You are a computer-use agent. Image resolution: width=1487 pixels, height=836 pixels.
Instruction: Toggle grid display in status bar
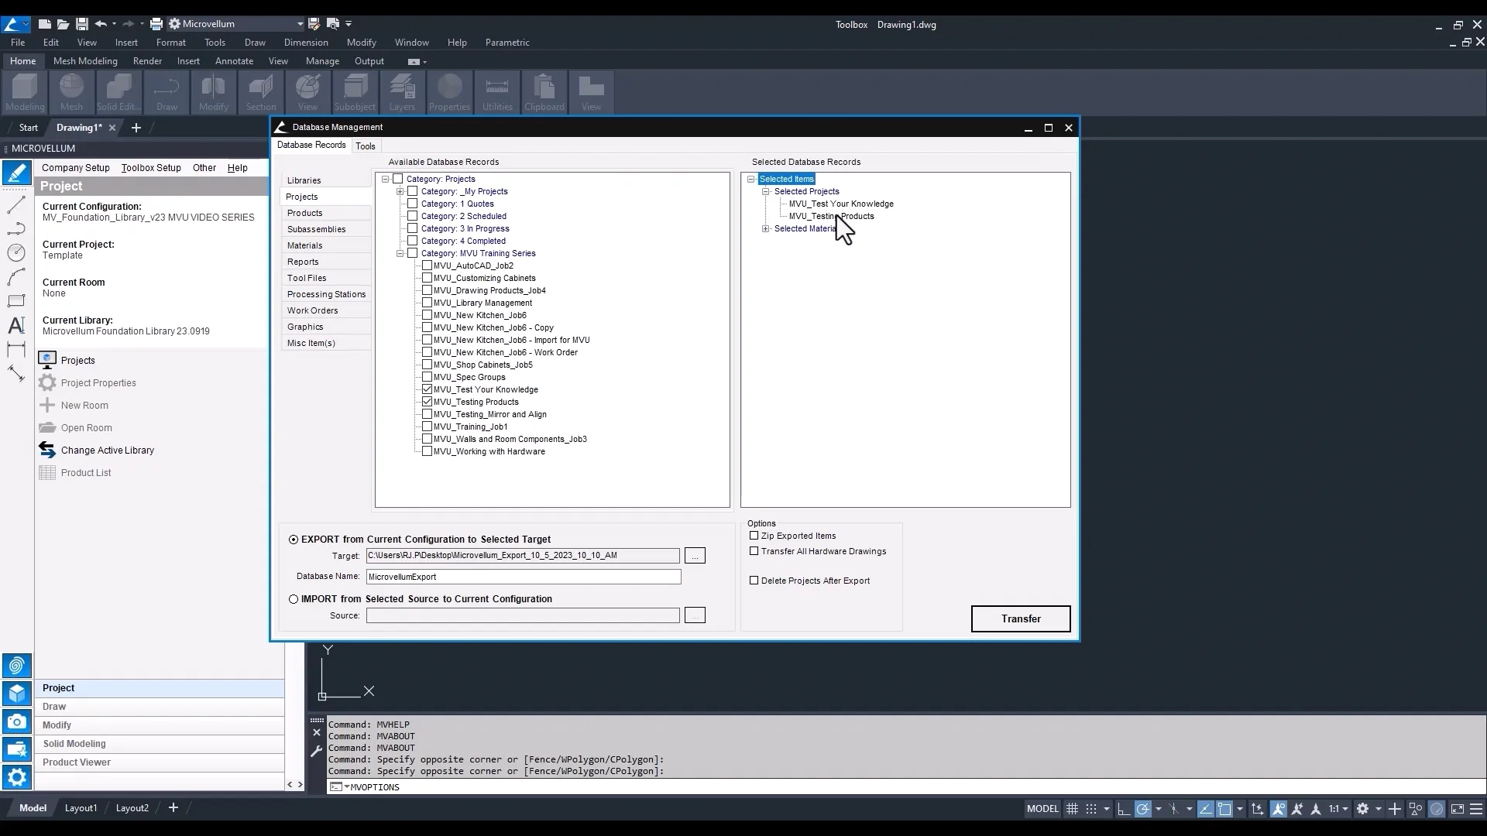(x=1072, y=808)
